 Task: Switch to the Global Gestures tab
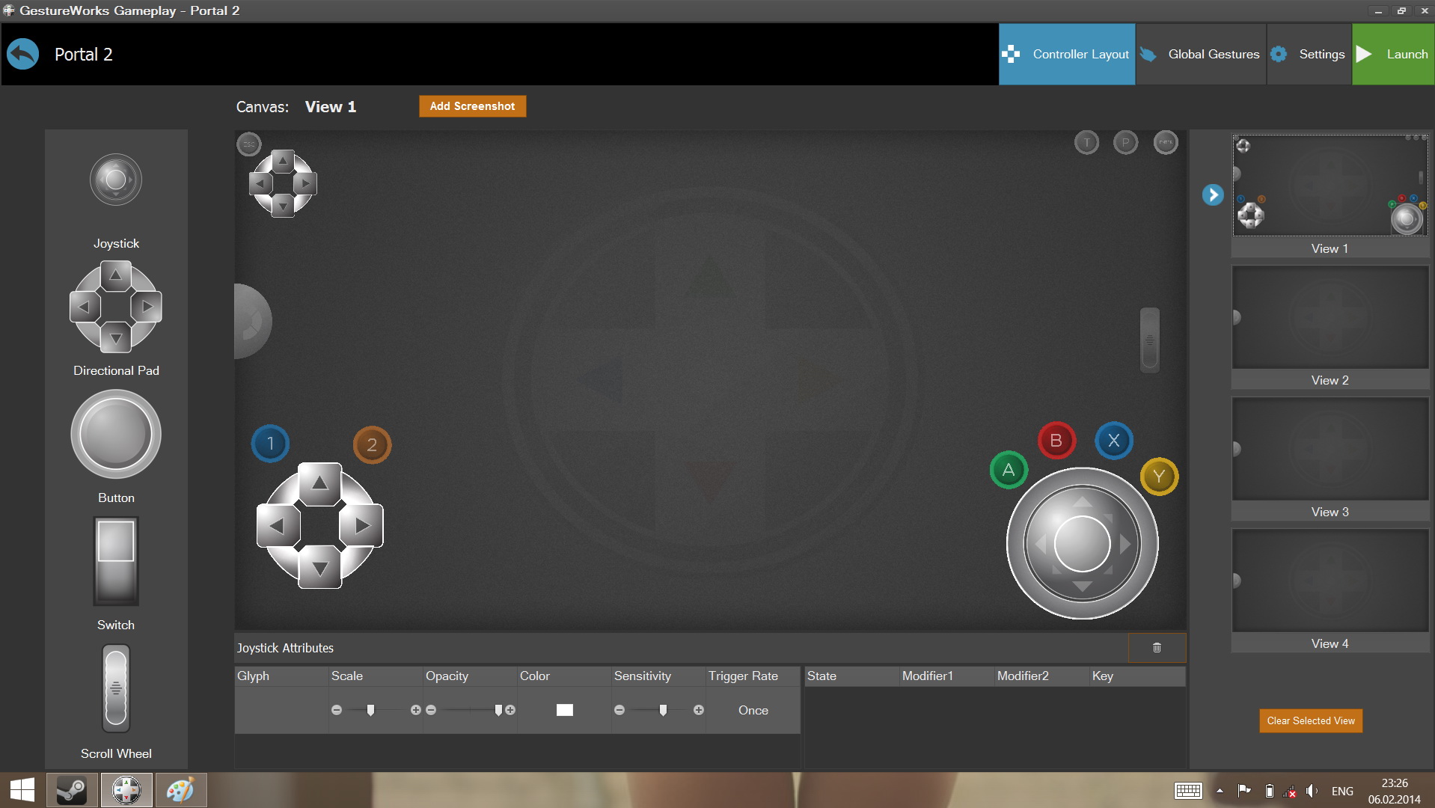click(1200, 54)
